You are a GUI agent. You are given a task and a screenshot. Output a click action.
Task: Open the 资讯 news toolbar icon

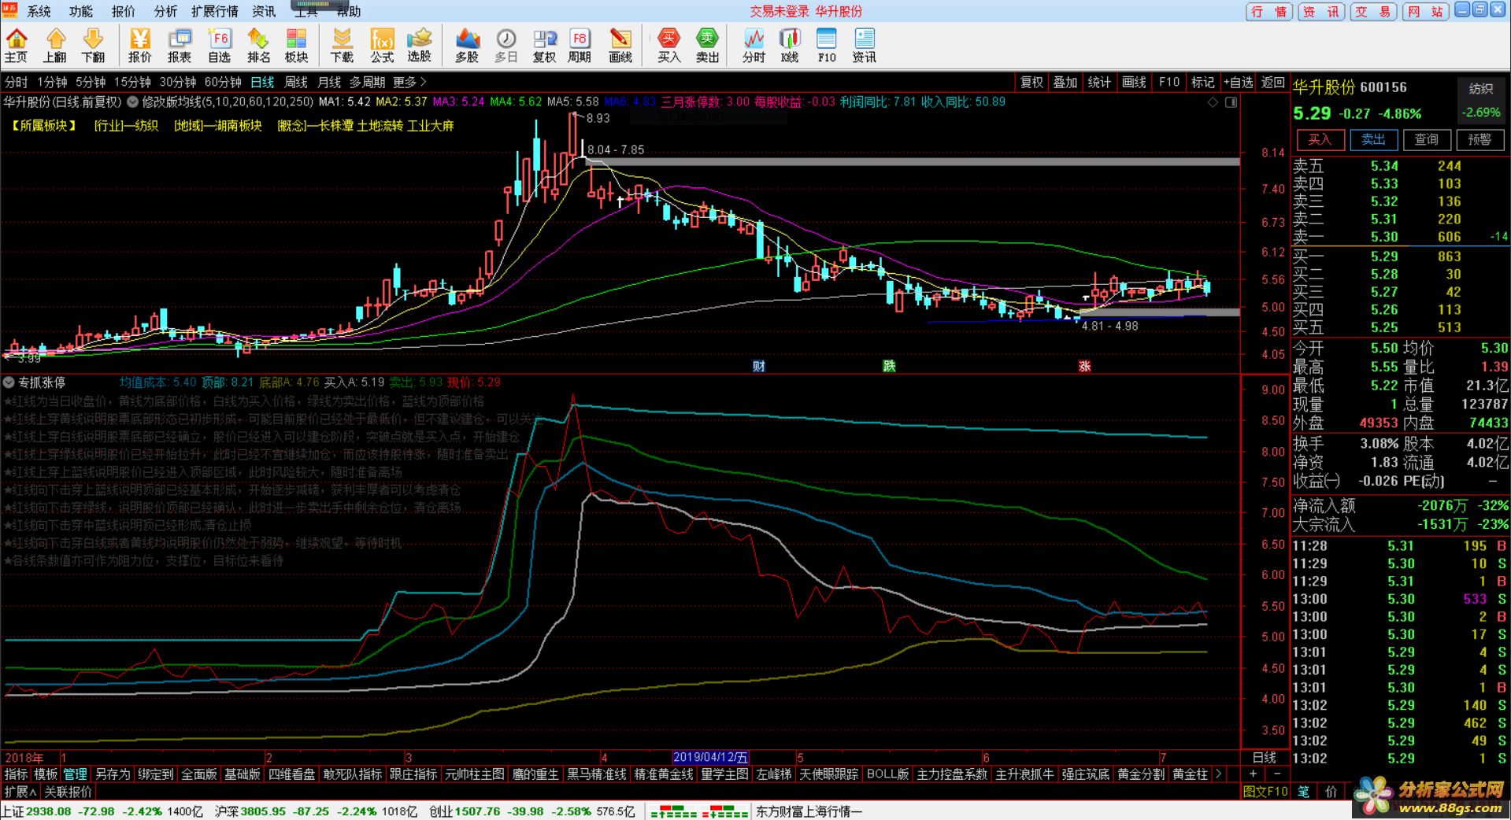pyautogui.click(x=865, y=46)
